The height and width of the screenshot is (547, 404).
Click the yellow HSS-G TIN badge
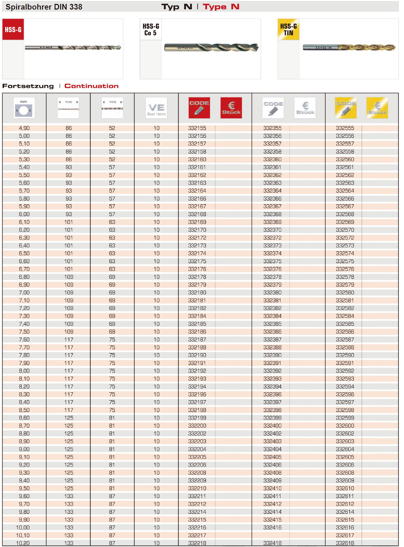[x=288, y=29]
